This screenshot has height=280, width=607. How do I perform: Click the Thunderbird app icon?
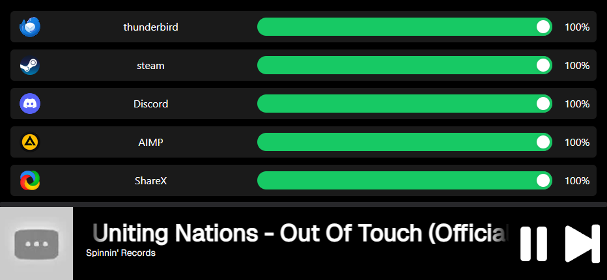(x=30, y=27)
